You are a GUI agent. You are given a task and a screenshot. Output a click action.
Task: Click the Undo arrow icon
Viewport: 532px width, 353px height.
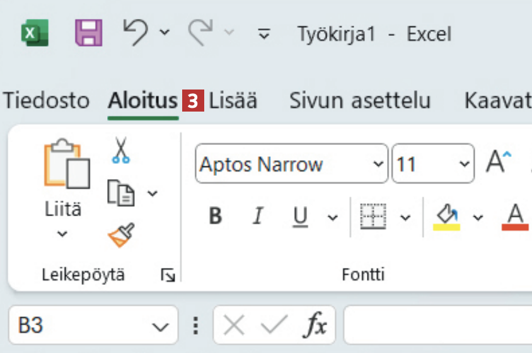(136, 32)
